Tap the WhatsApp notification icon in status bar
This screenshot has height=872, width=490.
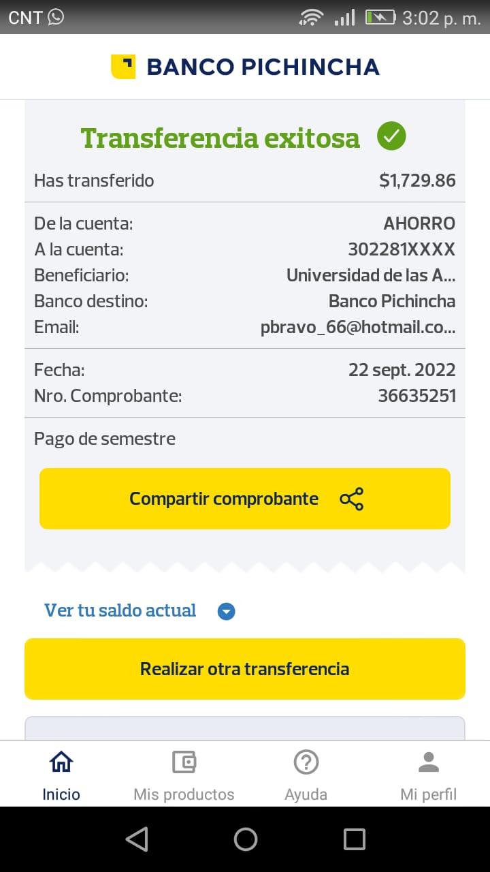click(56, 17)
